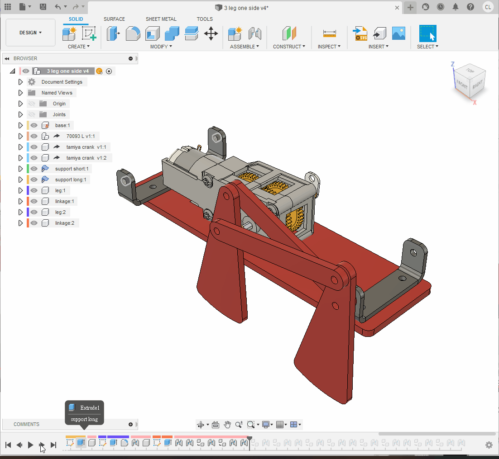
Task: Click the Create Sketch tool icon
Action: click(89, 33)
